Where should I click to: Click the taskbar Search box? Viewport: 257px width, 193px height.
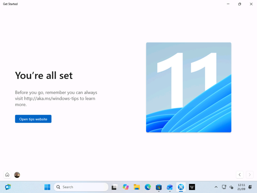[x=81, y=187]
